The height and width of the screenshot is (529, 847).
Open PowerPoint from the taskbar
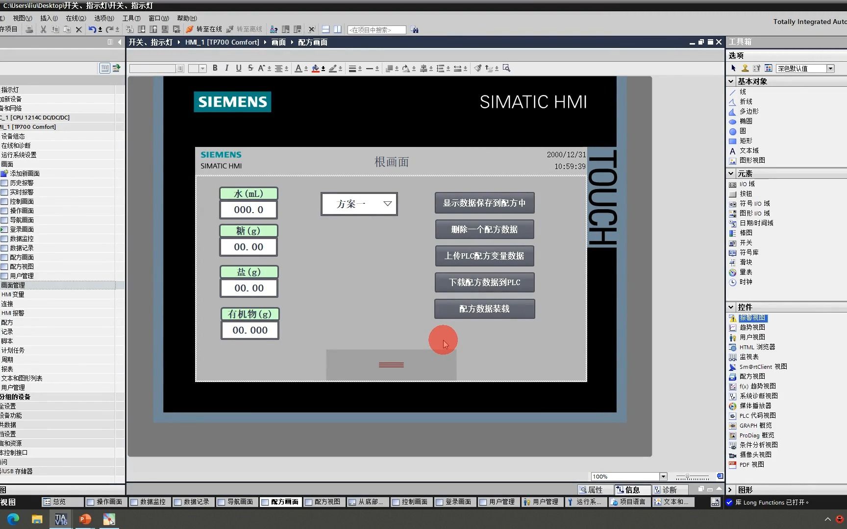click(85, 519)
